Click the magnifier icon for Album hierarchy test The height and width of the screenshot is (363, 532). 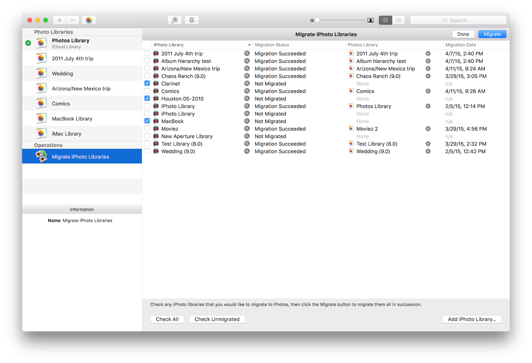[x=247, y=61]
